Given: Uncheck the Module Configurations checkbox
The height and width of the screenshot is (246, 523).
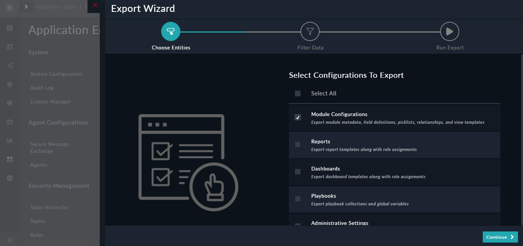Looking at the screenshot, I should 297,117.
